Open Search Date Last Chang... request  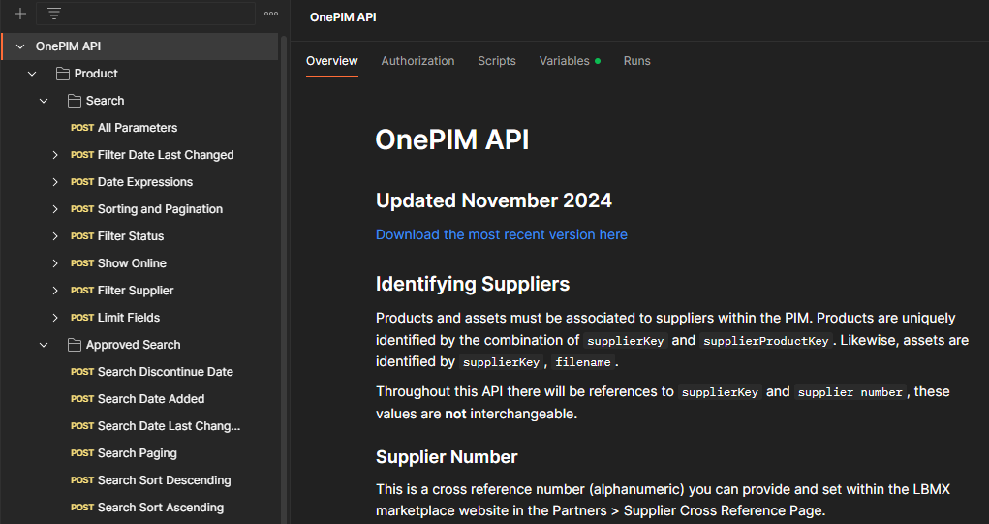[155, 426]
